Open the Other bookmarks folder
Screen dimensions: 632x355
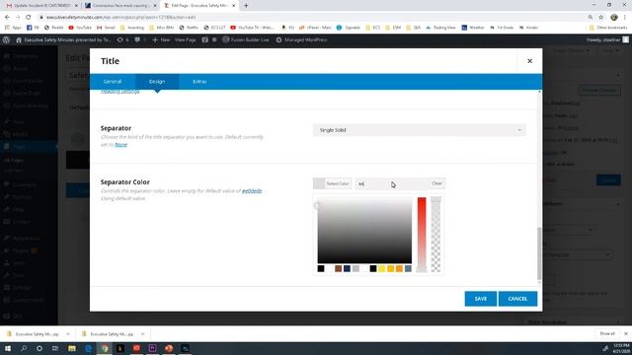(x=608, y=28)
